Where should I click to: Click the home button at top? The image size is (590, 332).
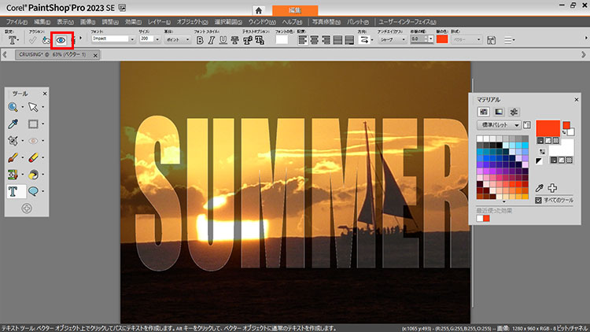[x=257, y=9]
